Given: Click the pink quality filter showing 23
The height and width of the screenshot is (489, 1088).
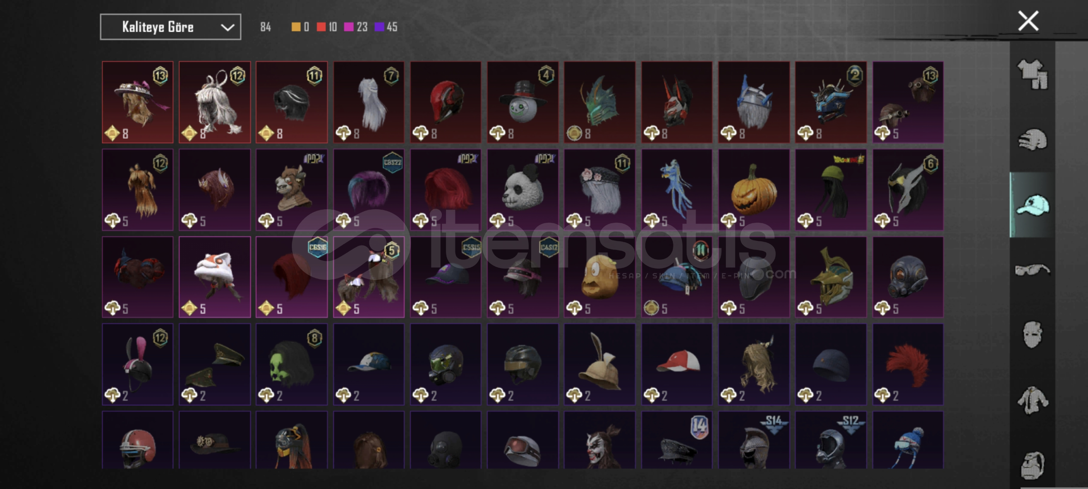Looking at the screenshot, I should click(x=356, y=27).
